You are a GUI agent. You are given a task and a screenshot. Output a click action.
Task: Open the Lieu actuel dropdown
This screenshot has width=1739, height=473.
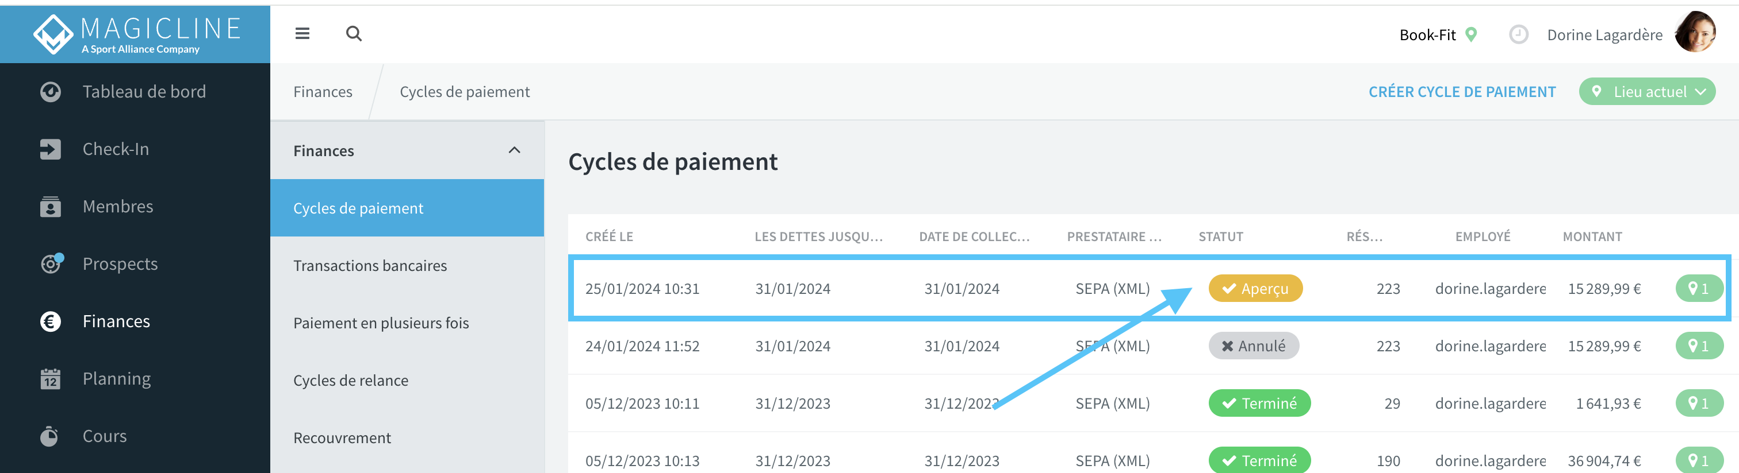(x=1647, y=92)
